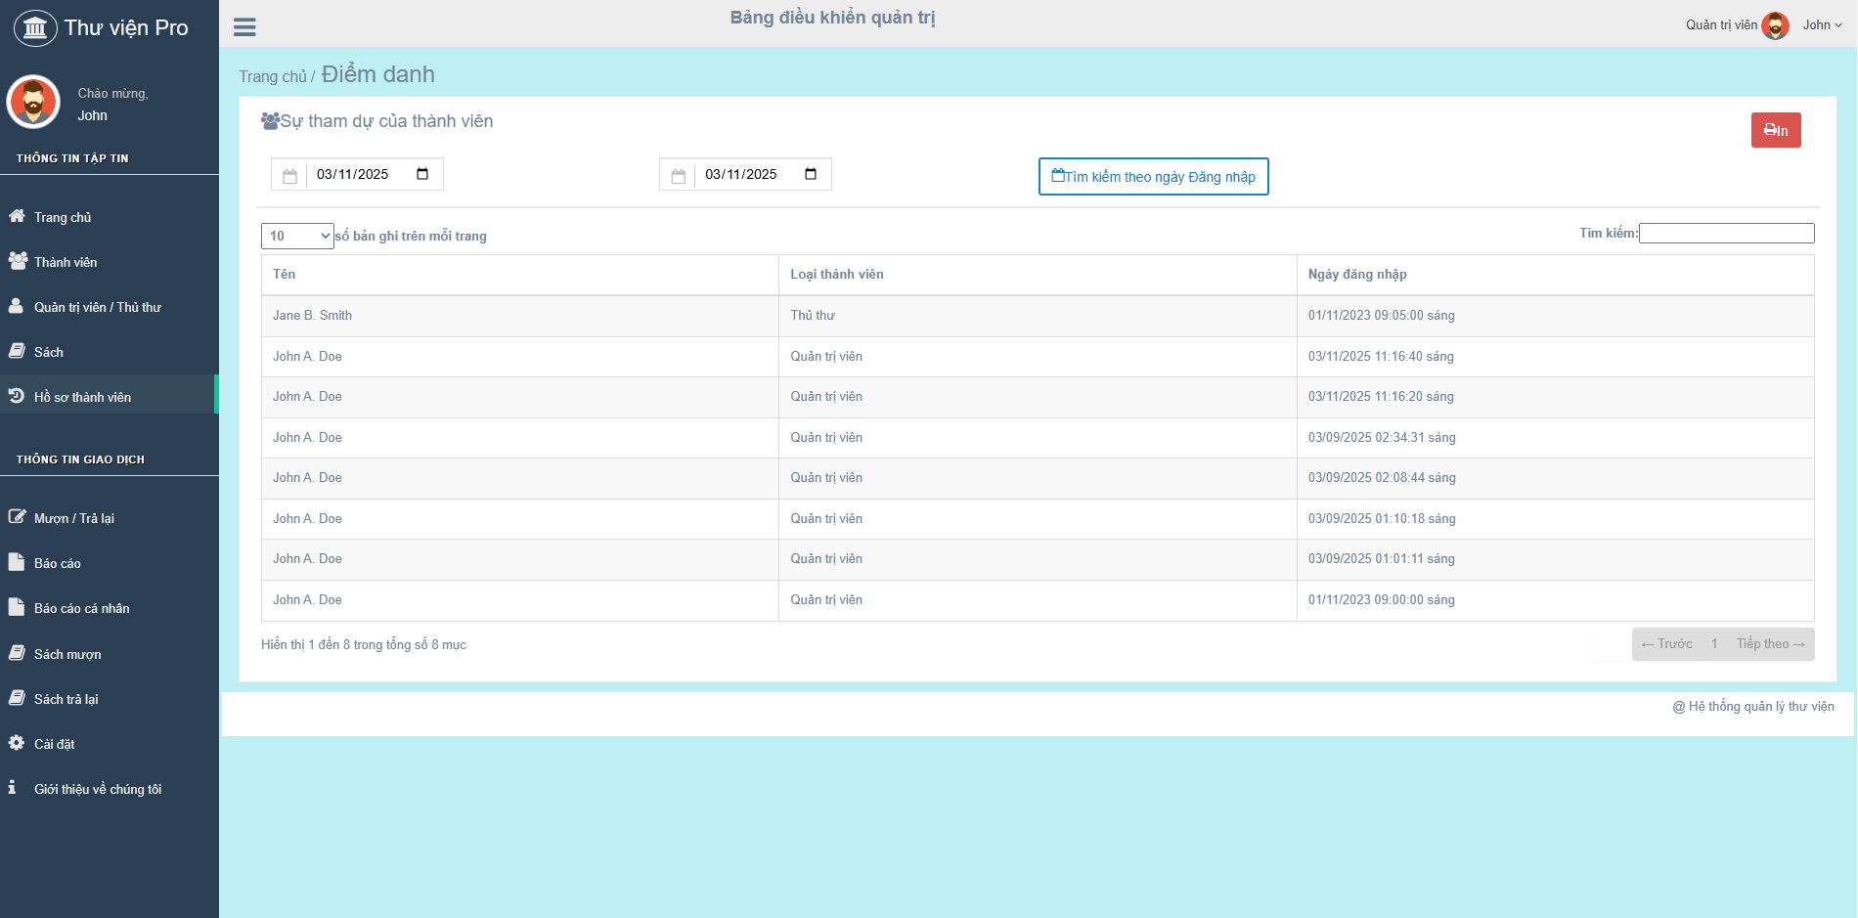The image size is (1858, 918).
Task: Focus the Tìm kiếm search field
Action: 1726,233
